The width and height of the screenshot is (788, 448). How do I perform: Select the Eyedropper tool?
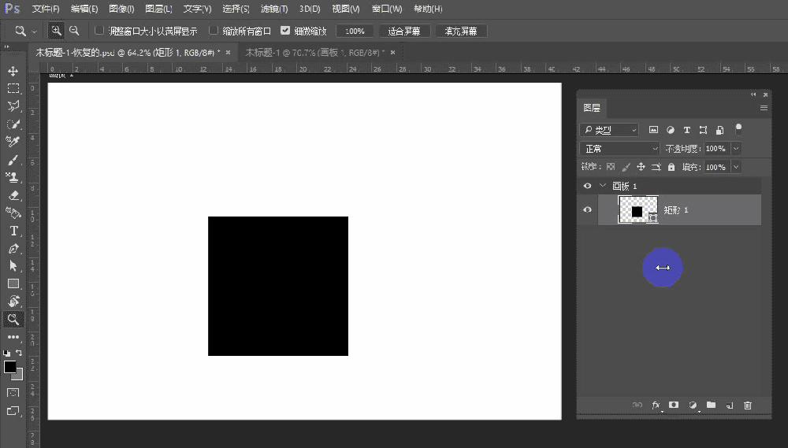click(x=13, y=142)
